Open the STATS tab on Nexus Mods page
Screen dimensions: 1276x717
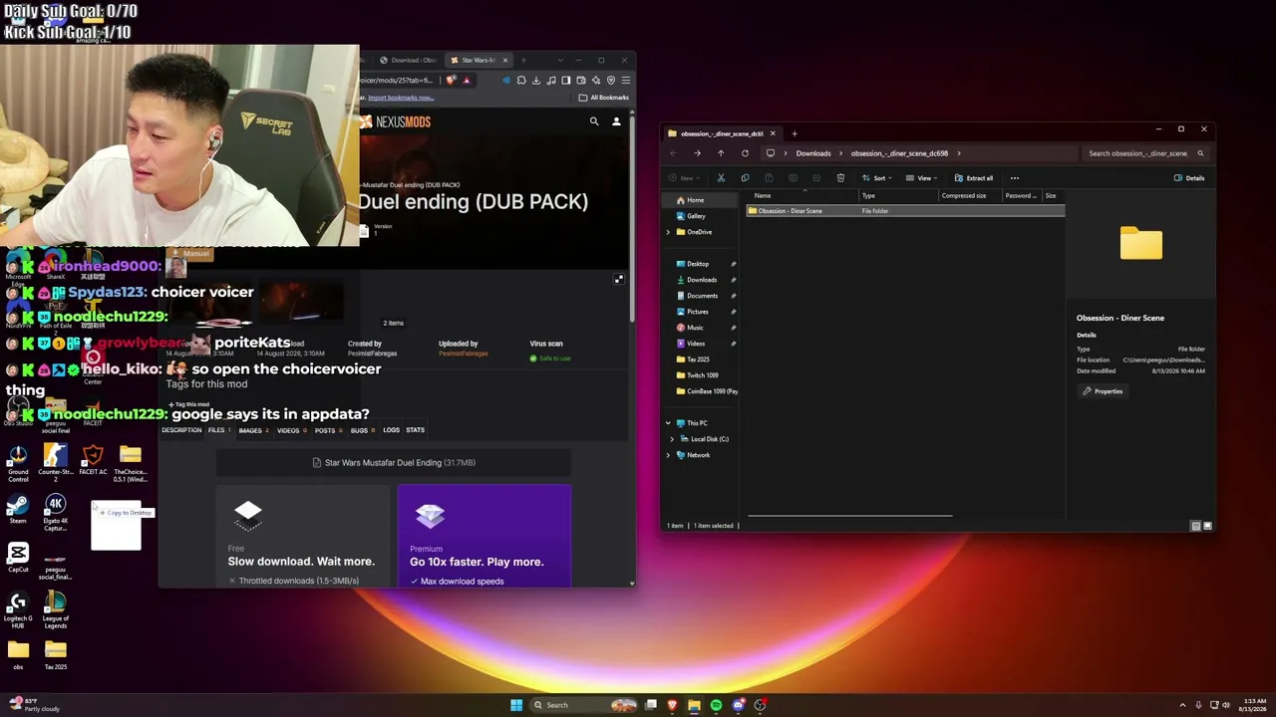[x=416, y=430]
